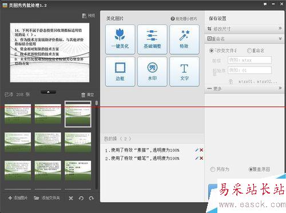Edit the 素描 effect operation pencil icon
The height and width of the screenshot is (213, 286).
[x=197, y=150]
